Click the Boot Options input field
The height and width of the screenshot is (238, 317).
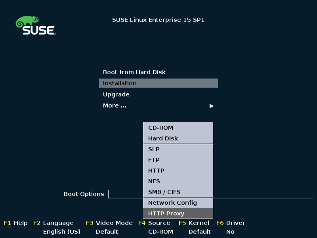coord(211,194)
